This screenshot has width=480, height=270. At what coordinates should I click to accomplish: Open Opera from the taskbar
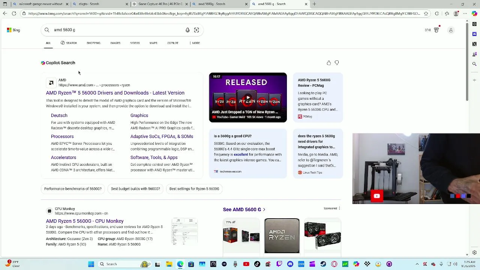(334, 264)
